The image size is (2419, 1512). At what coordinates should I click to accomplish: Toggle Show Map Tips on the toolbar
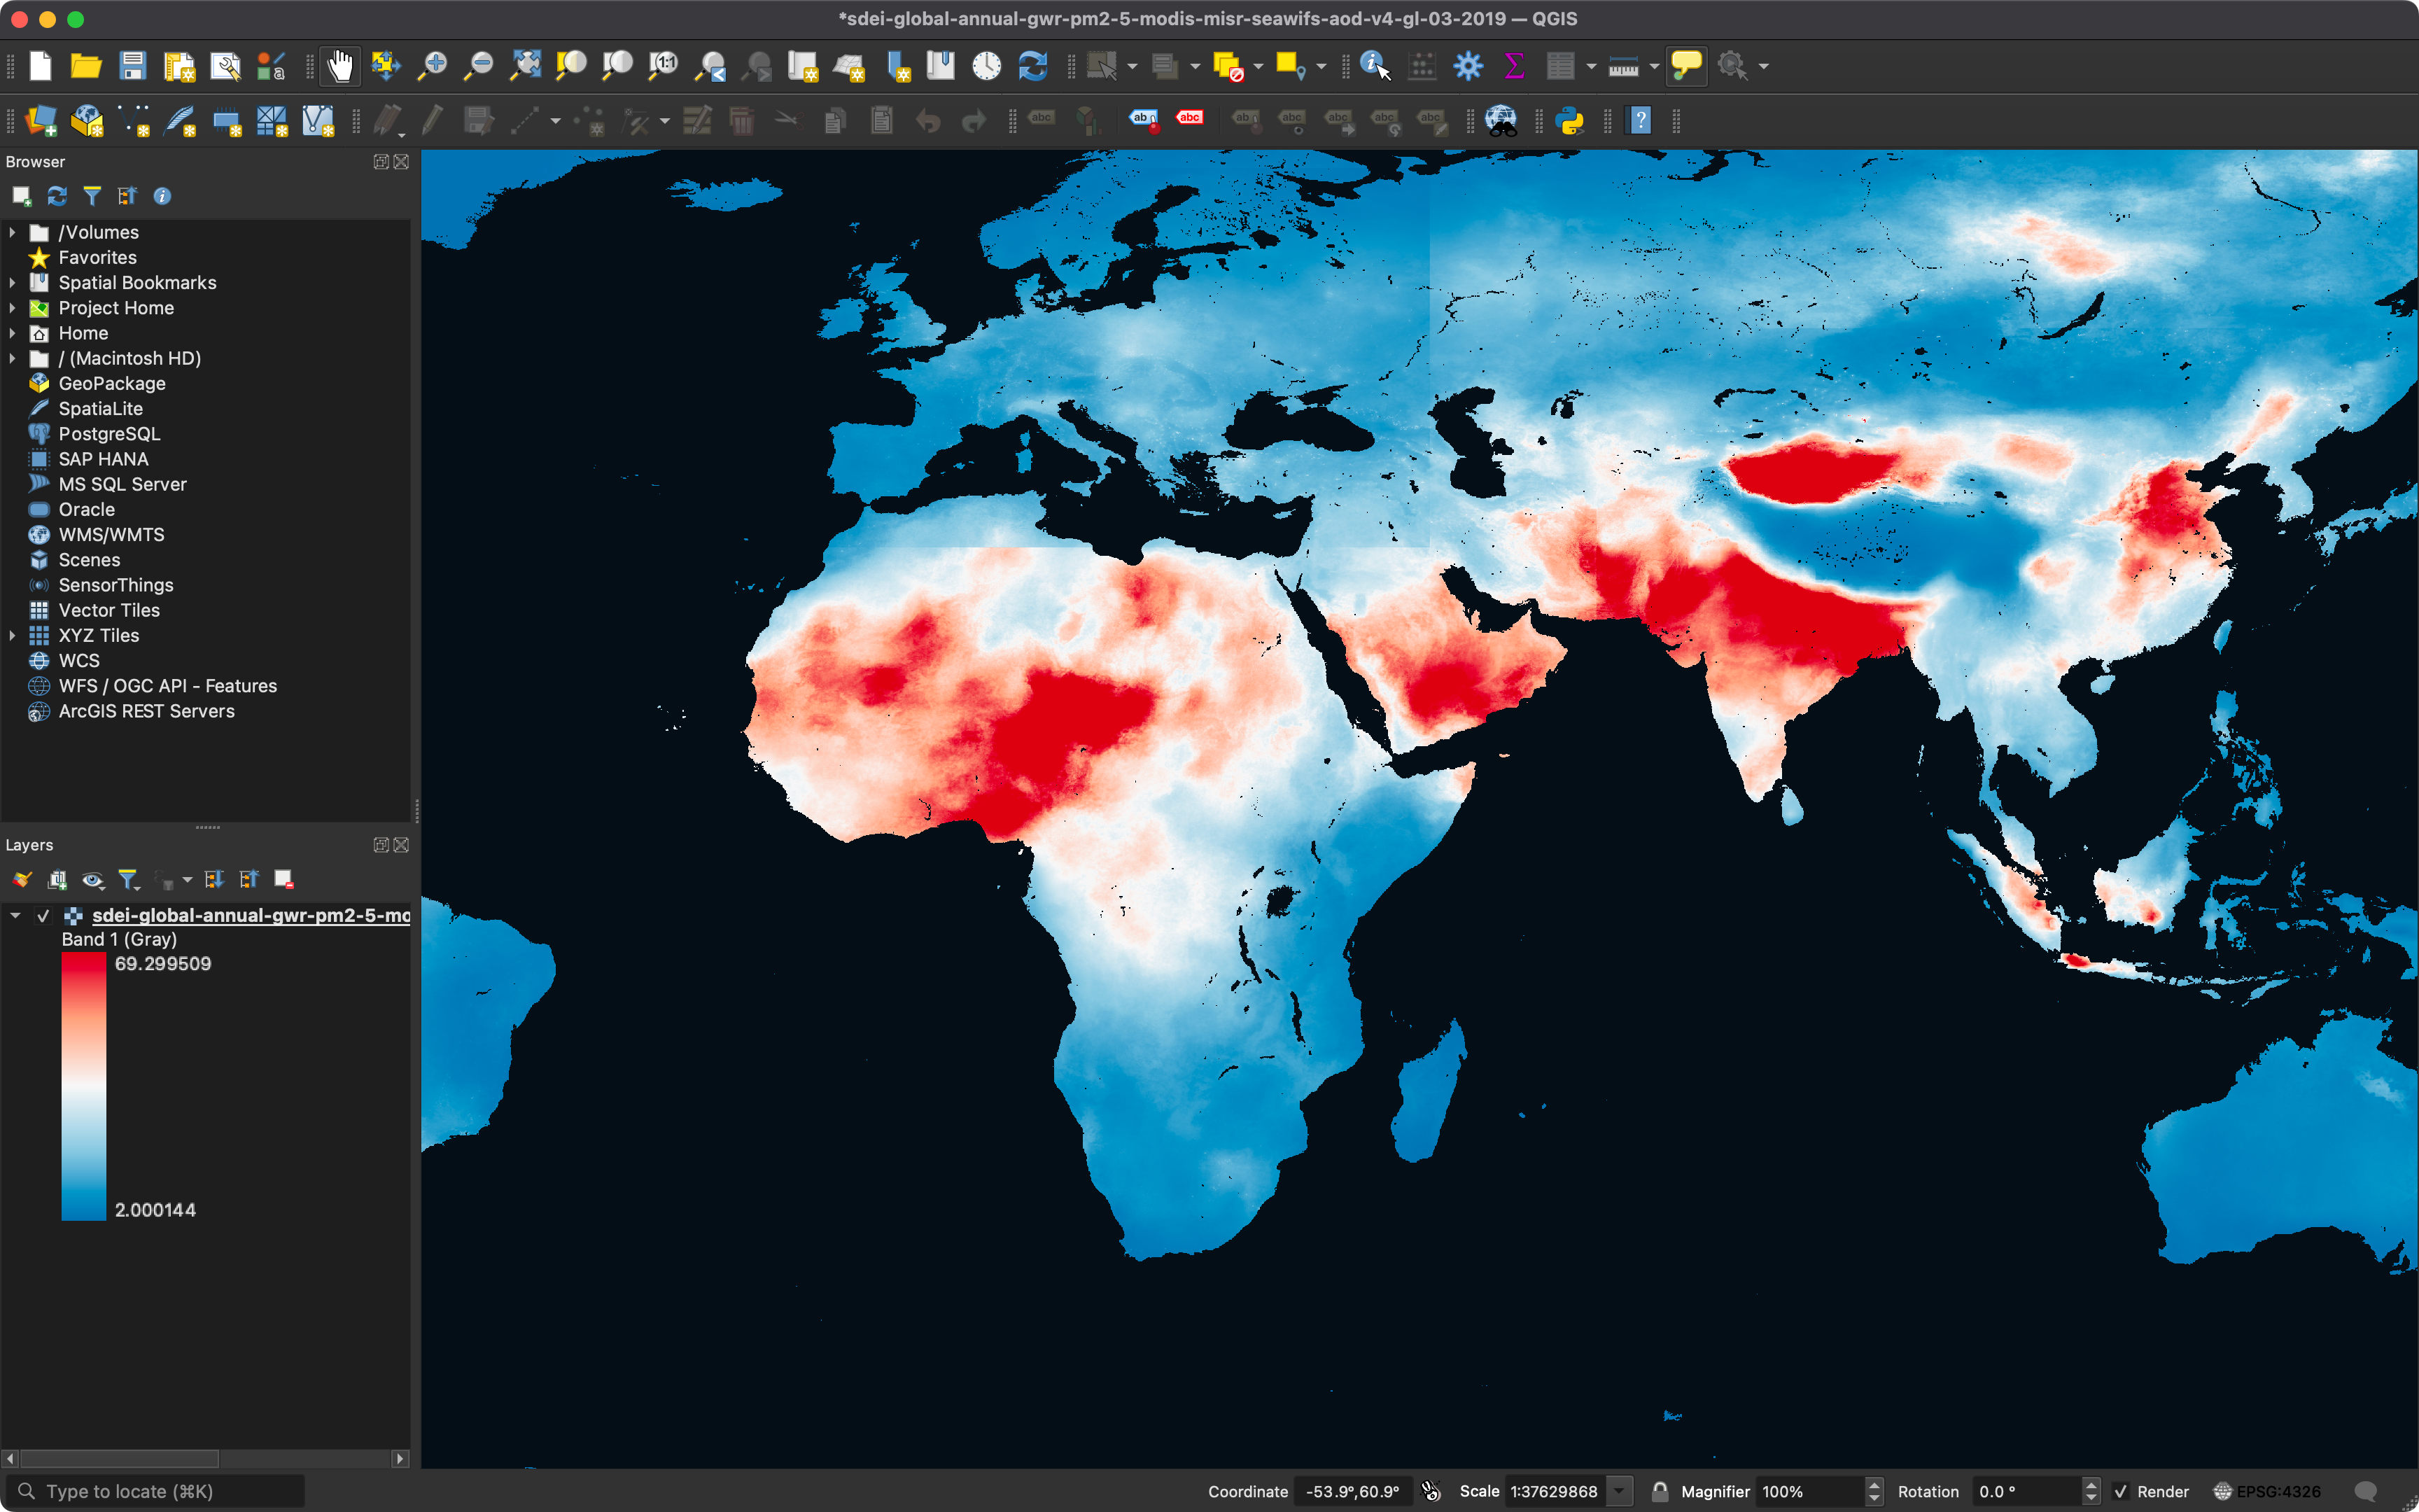pyautogui.click(x=1685, y=65)
